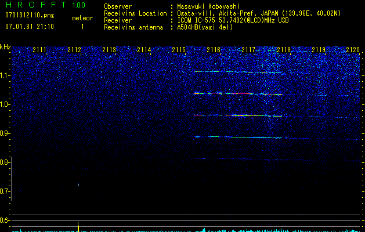Image resolution: width=365 pixels, height=232 pixels.
Task: Click the signal trace line near 0.89 kHz
Action: click(238, 137)
